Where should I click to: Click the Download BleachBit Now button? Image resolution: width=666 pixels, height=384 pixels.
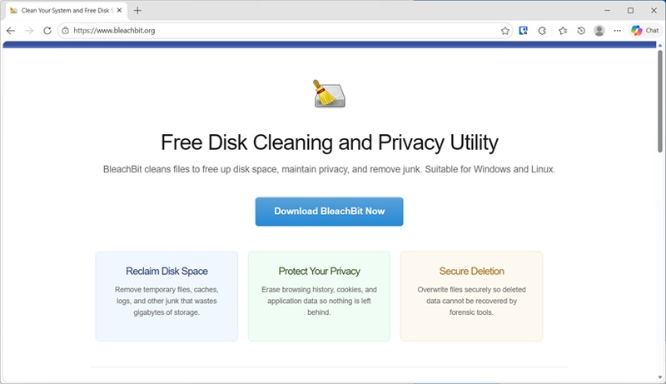(x=329, y=212)
